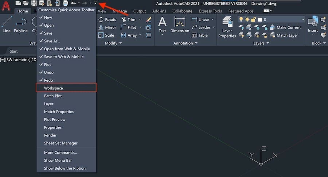Click the Open from Web & Mobile toolbar icon
Image resolution: width=328 pixels, height=177 pixels.
[x=49, y=3]
